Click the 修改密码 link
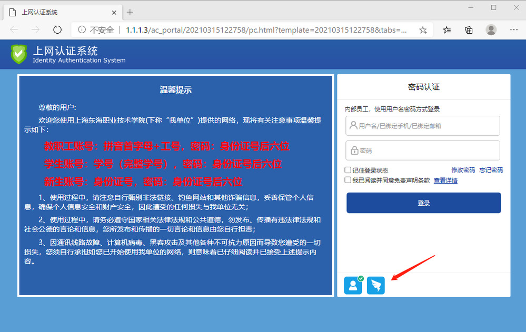 [463, 170]
